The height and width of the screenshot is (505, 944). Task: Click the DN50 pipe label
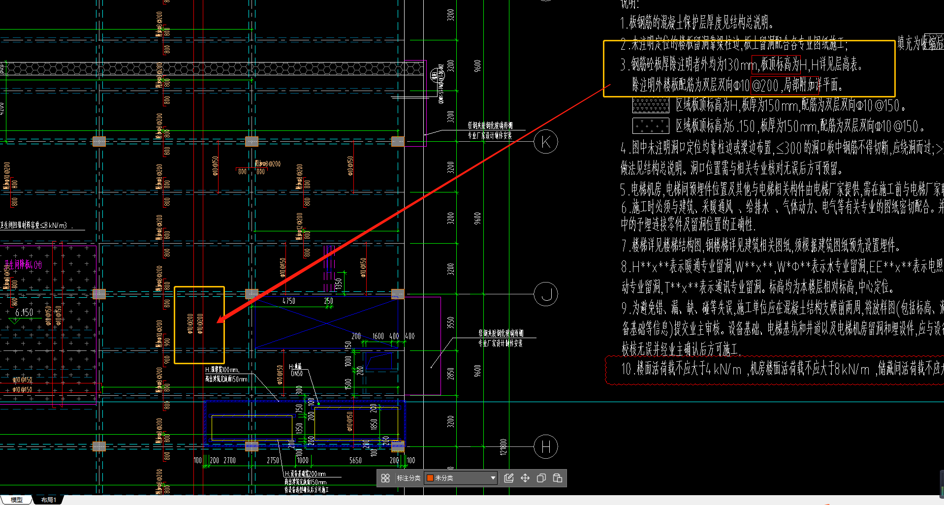(x=297, y=374)
